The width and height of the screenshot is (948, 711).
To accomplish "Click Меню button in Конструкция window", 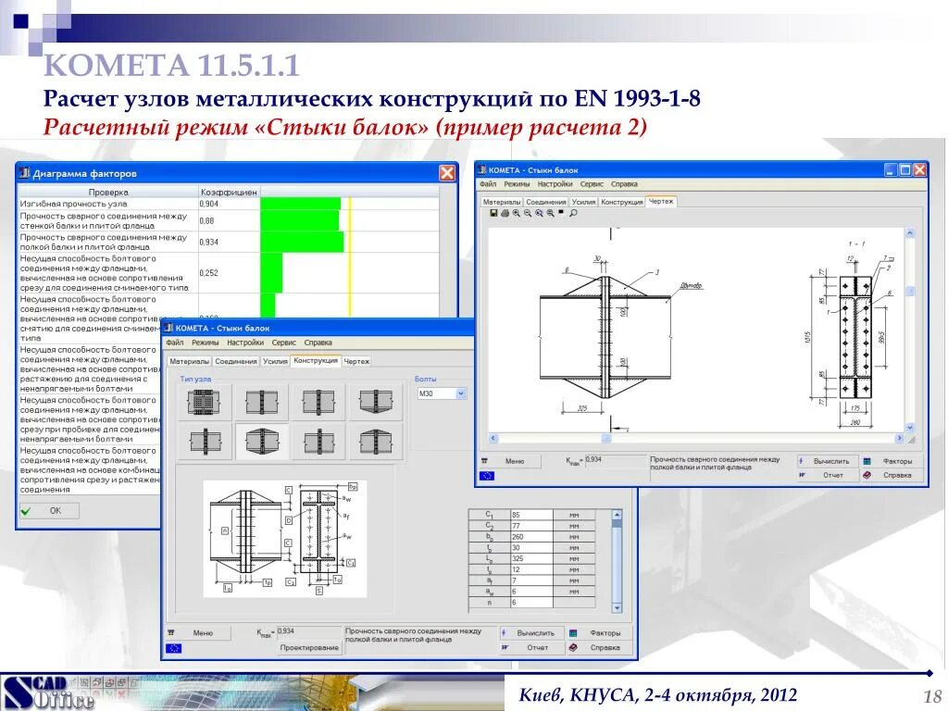I will click(198, 633).
